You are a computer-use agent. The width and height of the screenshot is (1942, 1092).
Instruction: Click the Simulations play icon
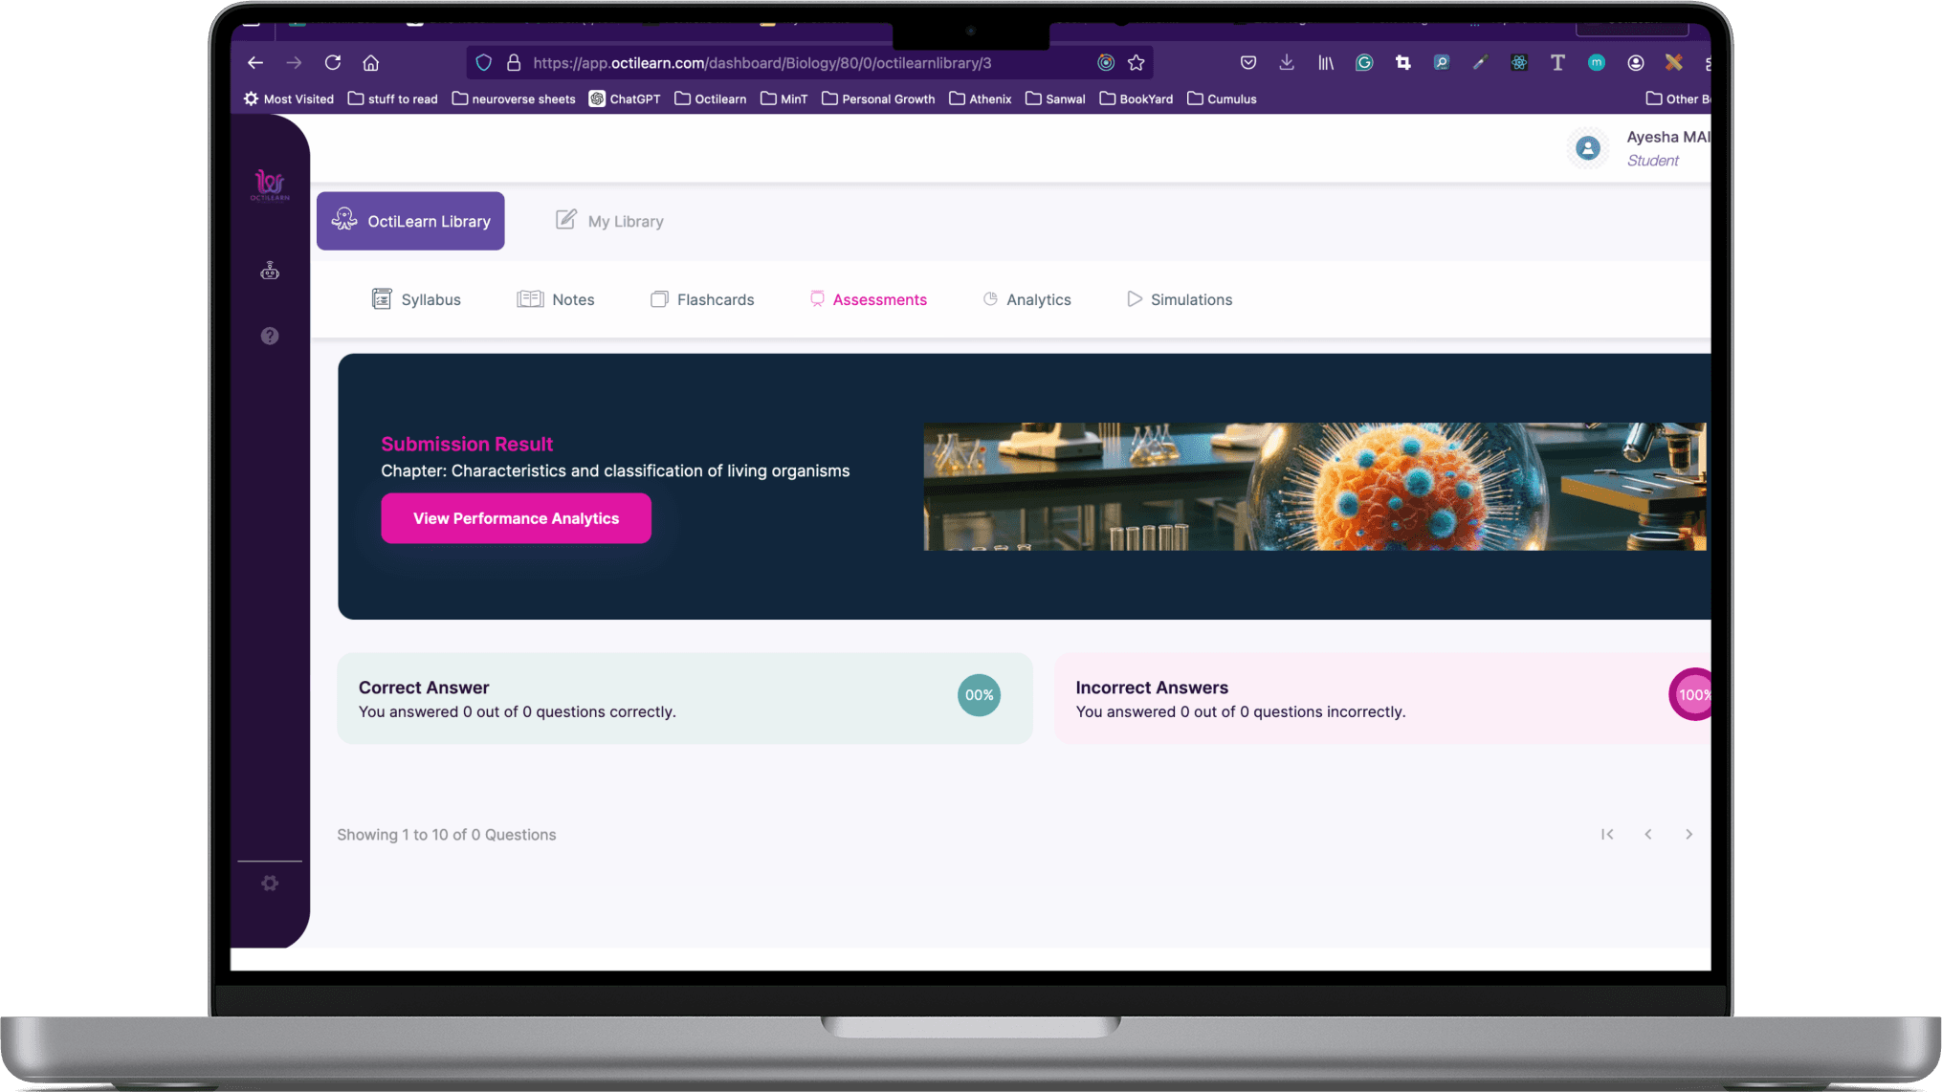pyautogui.click(x=1133, y=298)
